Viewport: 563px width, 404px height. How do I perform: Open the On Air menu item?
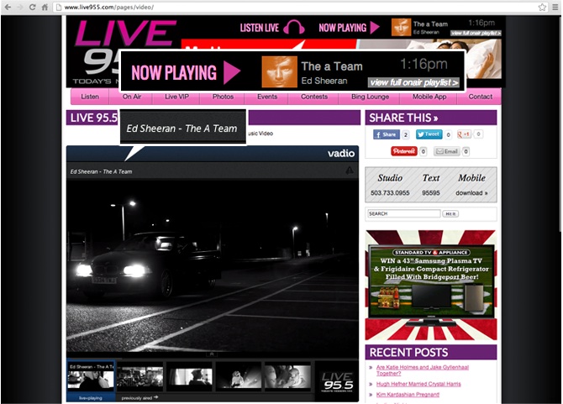(x=132, y=97)
